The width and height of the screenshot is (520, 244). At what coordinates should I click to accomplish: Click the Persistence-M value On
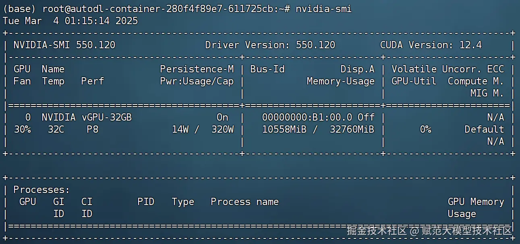[222, 117]
